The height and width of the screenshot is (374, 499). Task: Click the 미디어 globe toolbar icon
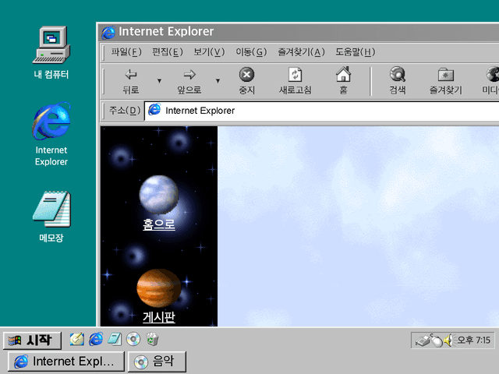(490, 80)
